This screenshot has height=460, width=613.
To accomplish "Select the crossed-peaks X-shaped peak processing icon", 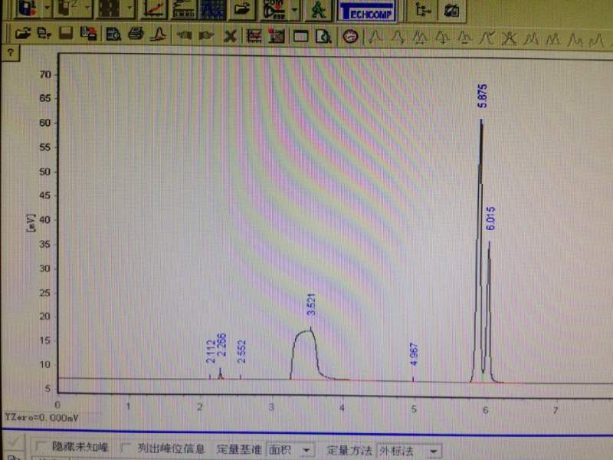I will tap(510, 39).
